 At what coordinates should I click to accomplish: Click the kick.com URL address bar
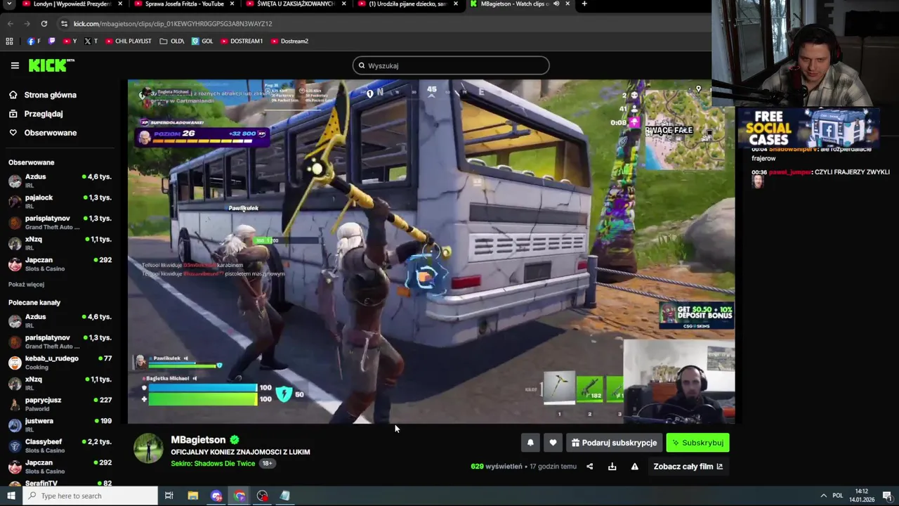(172, 23)
